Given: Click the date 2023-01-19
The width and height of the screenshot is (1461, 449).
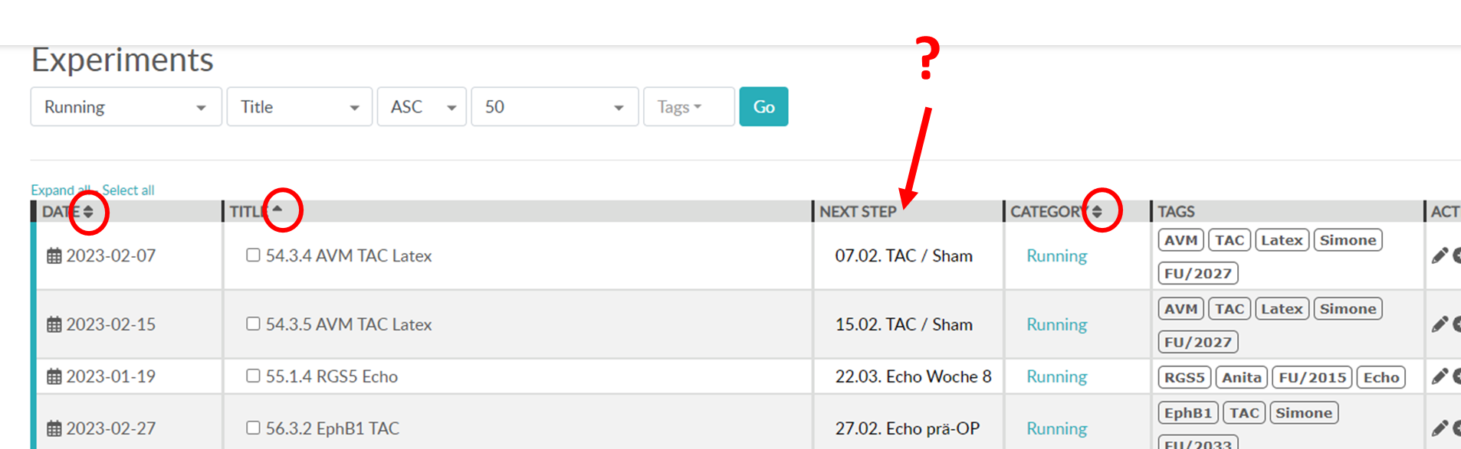Looking at the screenshot, I should pyautogui.click(x=111, y=376).
